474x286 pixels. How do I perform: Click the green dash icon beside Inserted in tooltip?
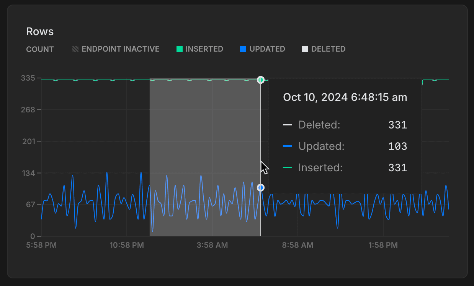[288, 167]
